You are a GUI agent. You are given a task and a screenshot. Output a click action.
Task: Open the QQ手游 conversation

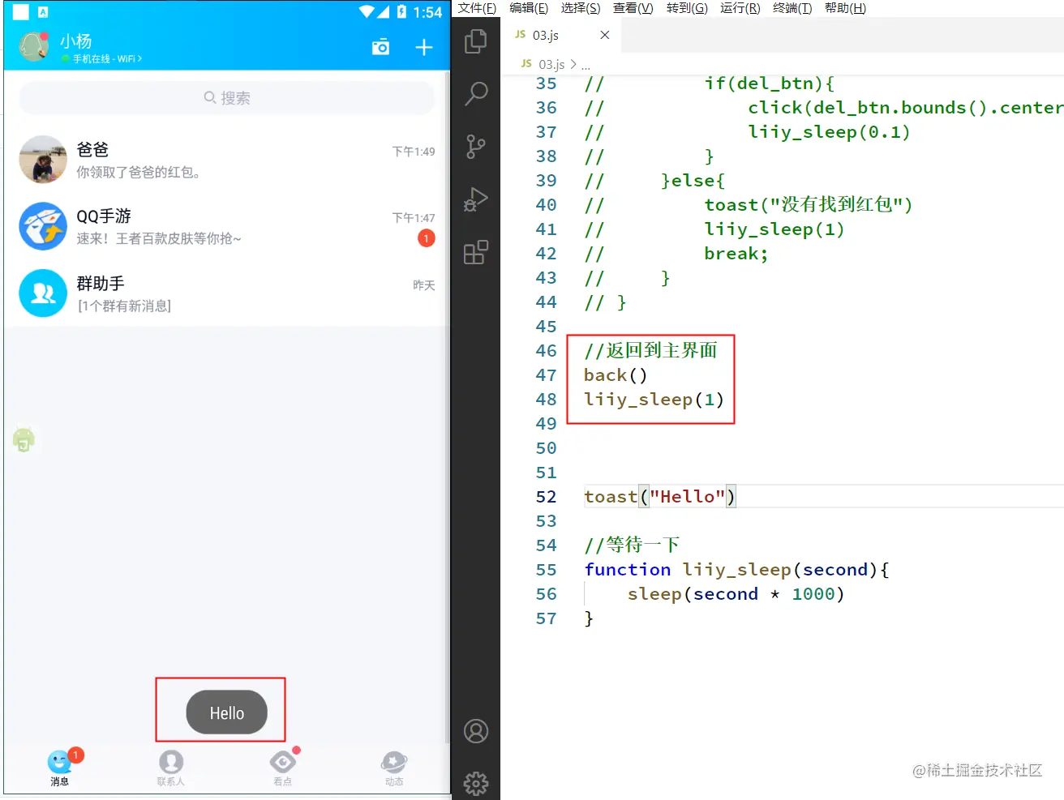[227, 226]
